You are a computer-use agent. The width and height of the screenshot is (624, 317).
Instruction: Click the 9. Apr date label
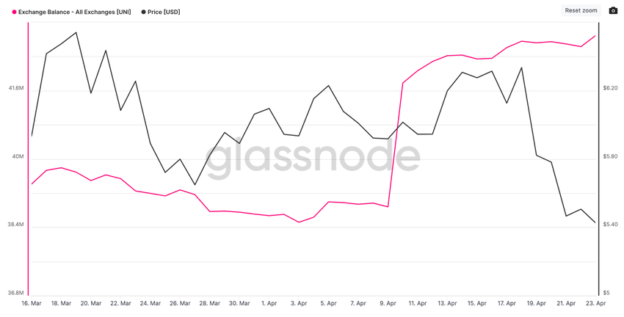(388, 303)
